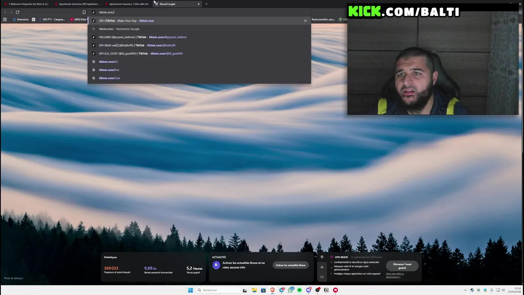Viewport: 524px width, 295px height.
Task: Click the browser back arrow
Action: coord(5,12)
